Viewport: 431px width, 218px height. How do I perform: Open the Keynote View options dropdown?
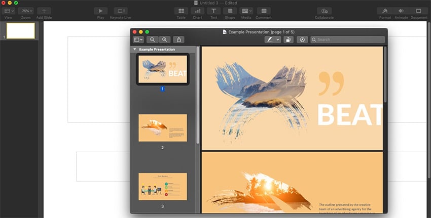tap(9, 11)
